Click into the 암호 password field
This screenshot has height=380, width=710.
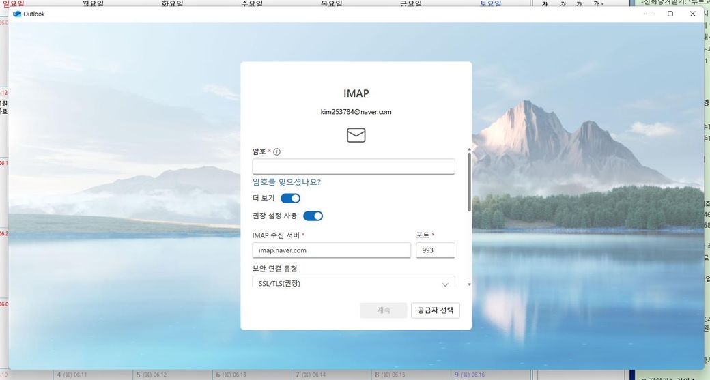point(353,166)
